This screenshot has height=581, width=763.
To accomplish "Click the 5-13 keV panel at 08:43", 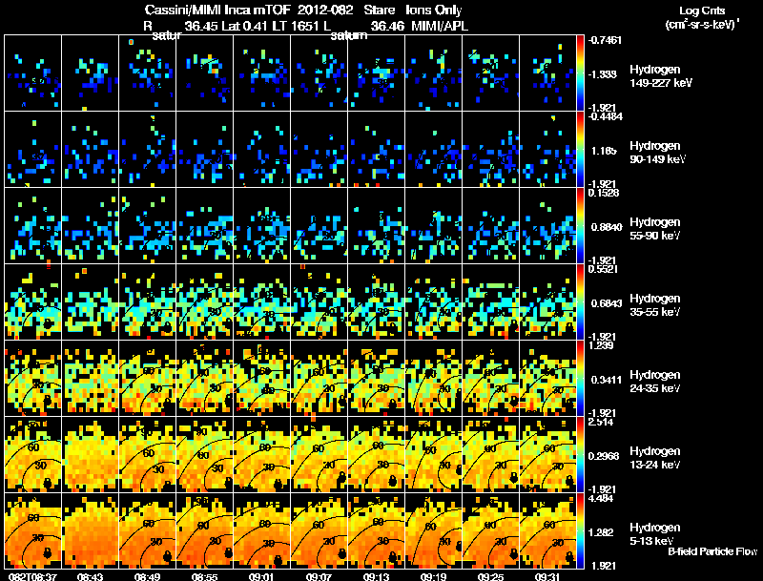I will pyautogui.click(x=90, y=530).
